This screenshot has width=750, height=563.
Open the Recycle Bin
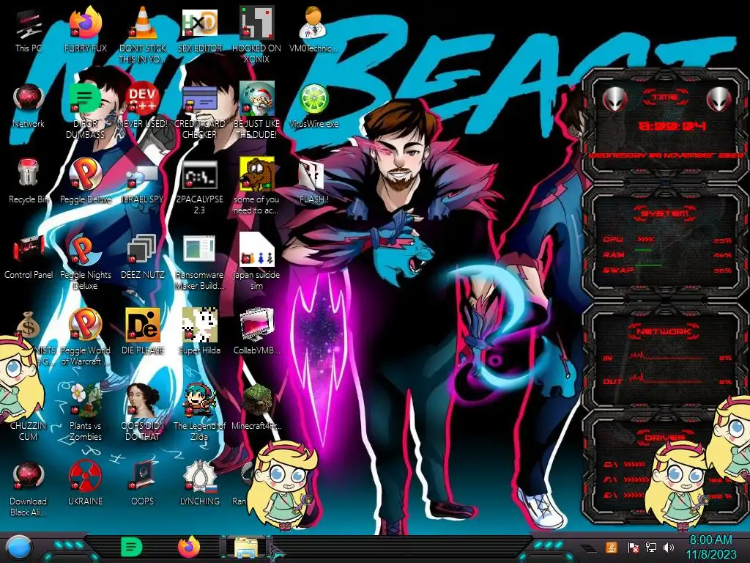tap(29, 181)
